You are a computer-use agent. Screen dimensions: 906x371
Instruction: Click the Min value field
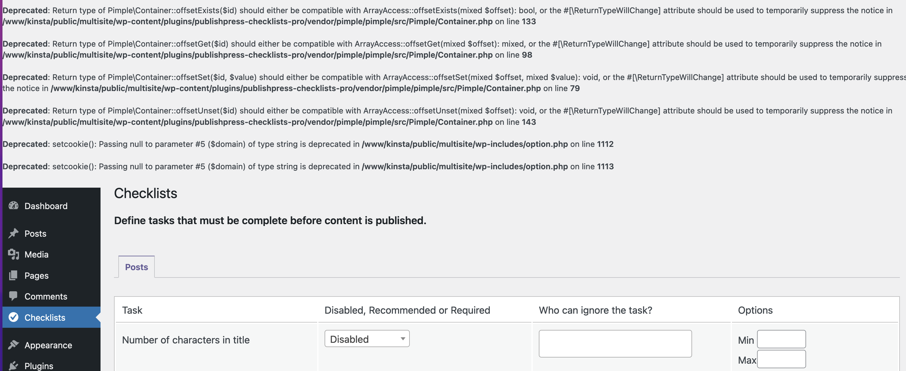tap(781, 339)
